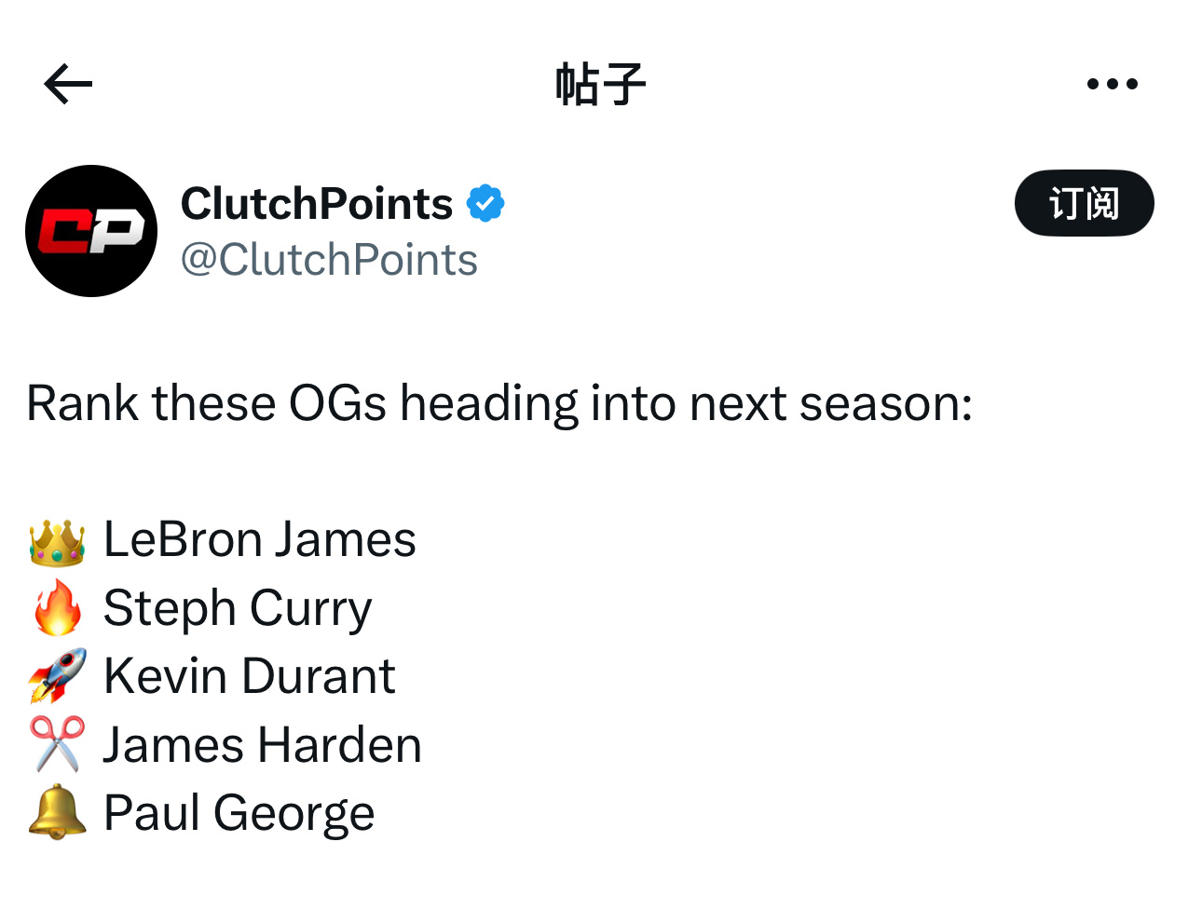The image size is (1202, 923).
Task: Open the three-dot more options menu
Action: (1112, 84)
